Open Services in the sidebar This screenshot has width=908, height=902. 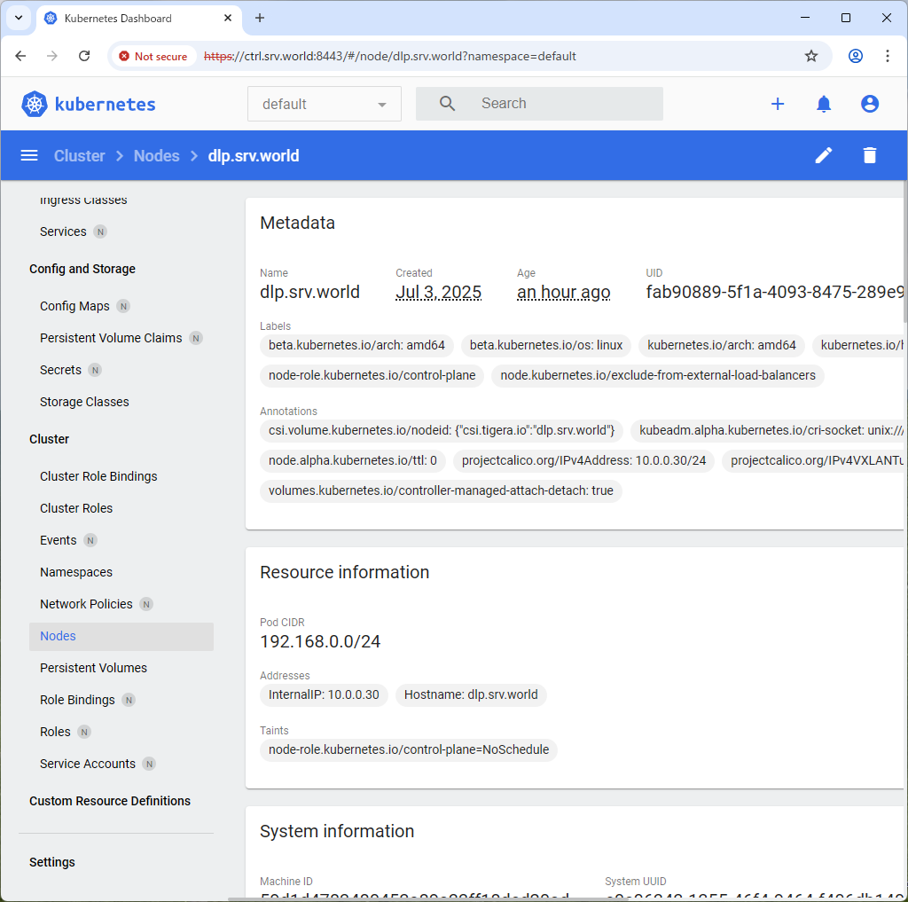click(x=63, y=231)
